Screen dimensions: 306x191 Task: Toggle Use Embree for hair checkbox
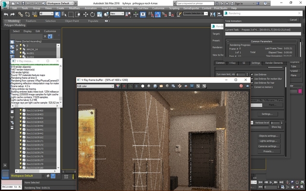(252, 83)
